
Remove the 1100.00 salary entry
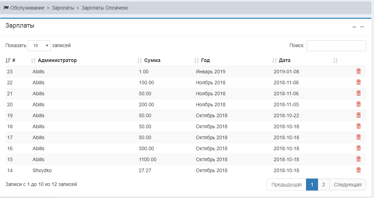pyautogui.click(x=358, y=159)
